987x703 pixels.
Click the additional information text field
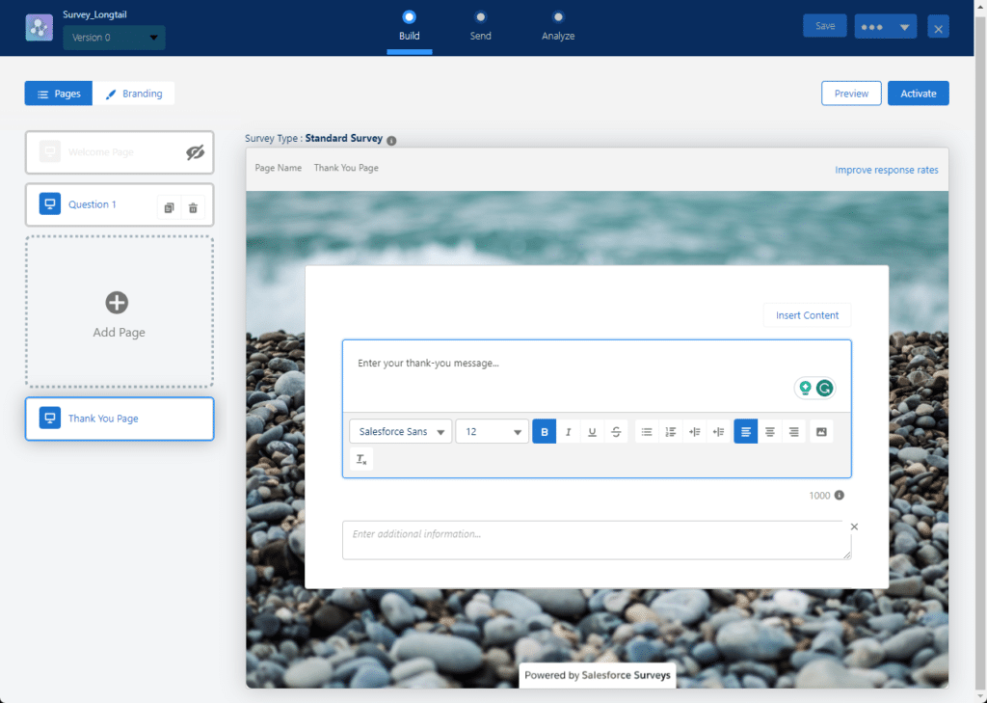(x=596, y=540)
